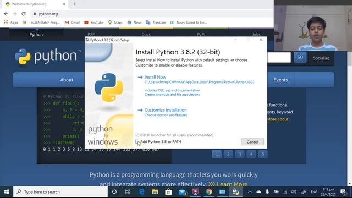Screen dimensions: 352x198
Task: Click the GO search button on python.org
Action: tap(300, 57)
